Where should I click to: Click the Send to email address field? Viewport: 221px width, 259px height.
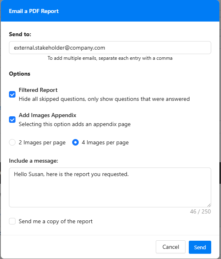click(x=110, y=48)
